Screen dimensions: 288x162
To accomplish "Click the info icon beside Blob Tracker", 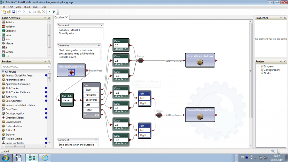I will point(46,88).
